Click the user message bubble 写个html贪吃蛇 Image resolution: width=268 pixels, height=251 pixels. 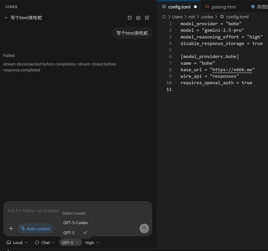[132, 33]
